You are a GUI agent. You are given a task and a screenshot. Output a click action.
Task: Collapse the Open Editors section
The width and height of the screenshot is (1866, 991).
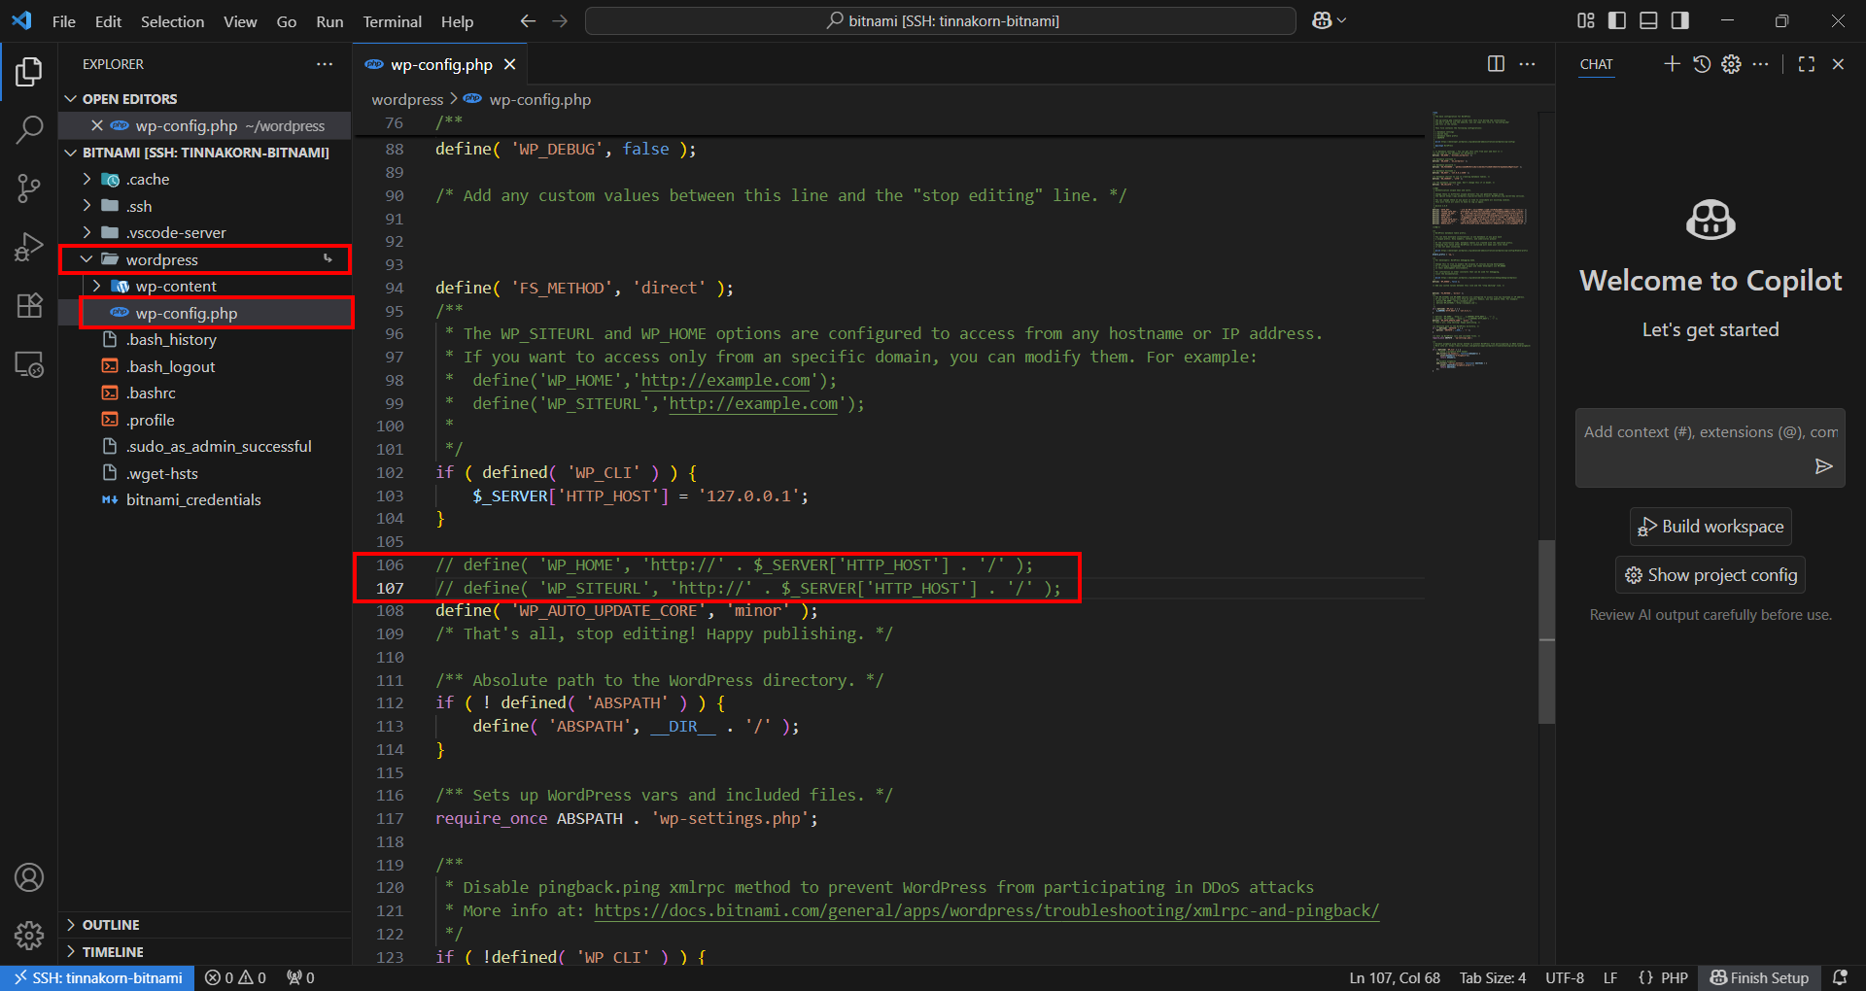[70, 99]
